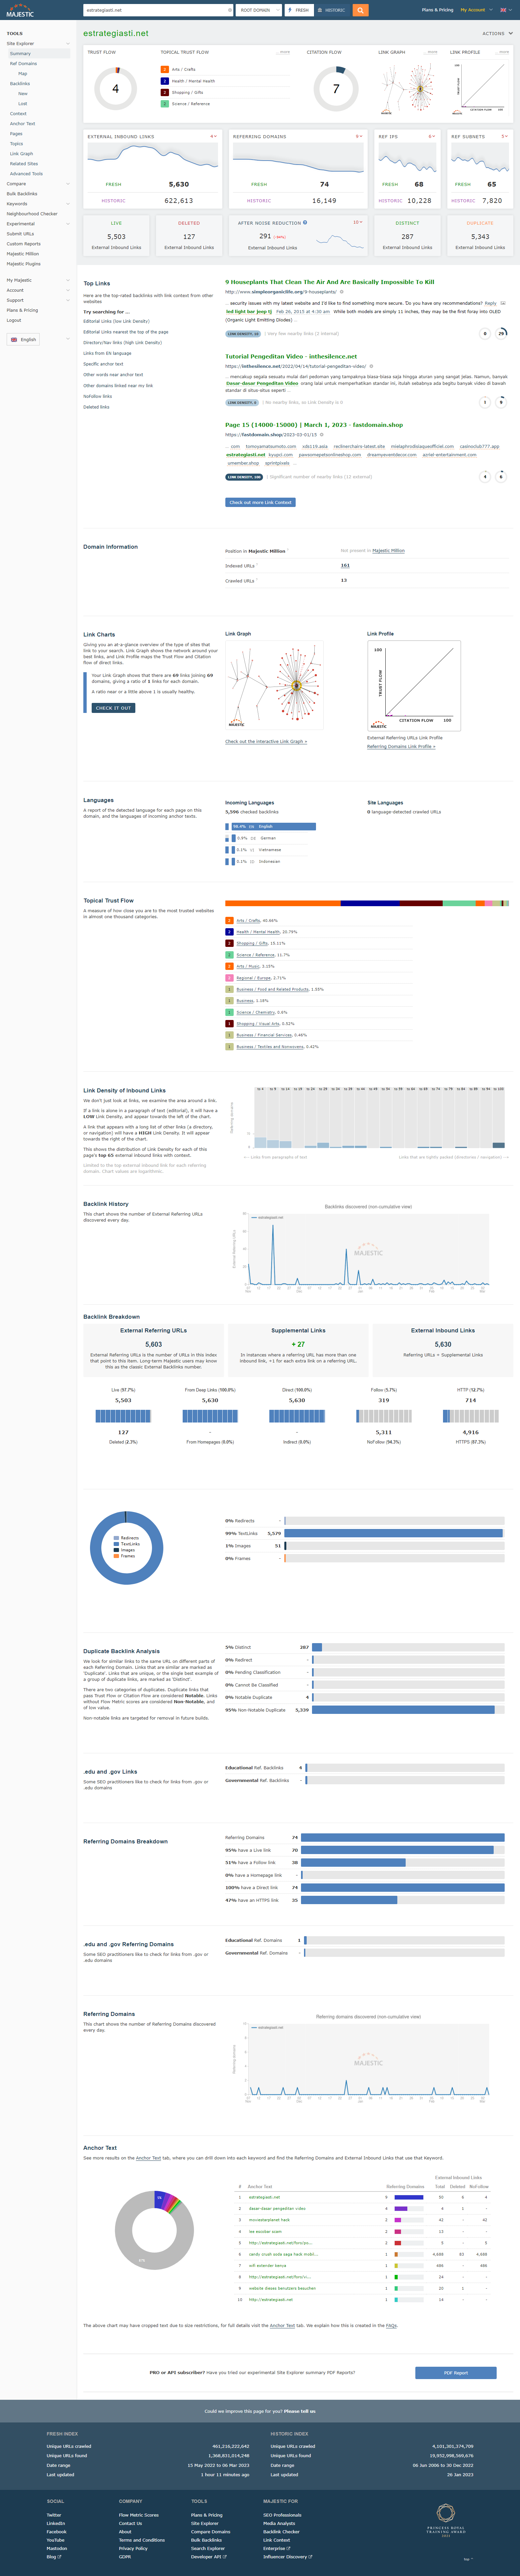This screenshot has width=520, height=2576.
Task: Open Flow Metric Scores footer link
Action: [x=139, y=2515]
